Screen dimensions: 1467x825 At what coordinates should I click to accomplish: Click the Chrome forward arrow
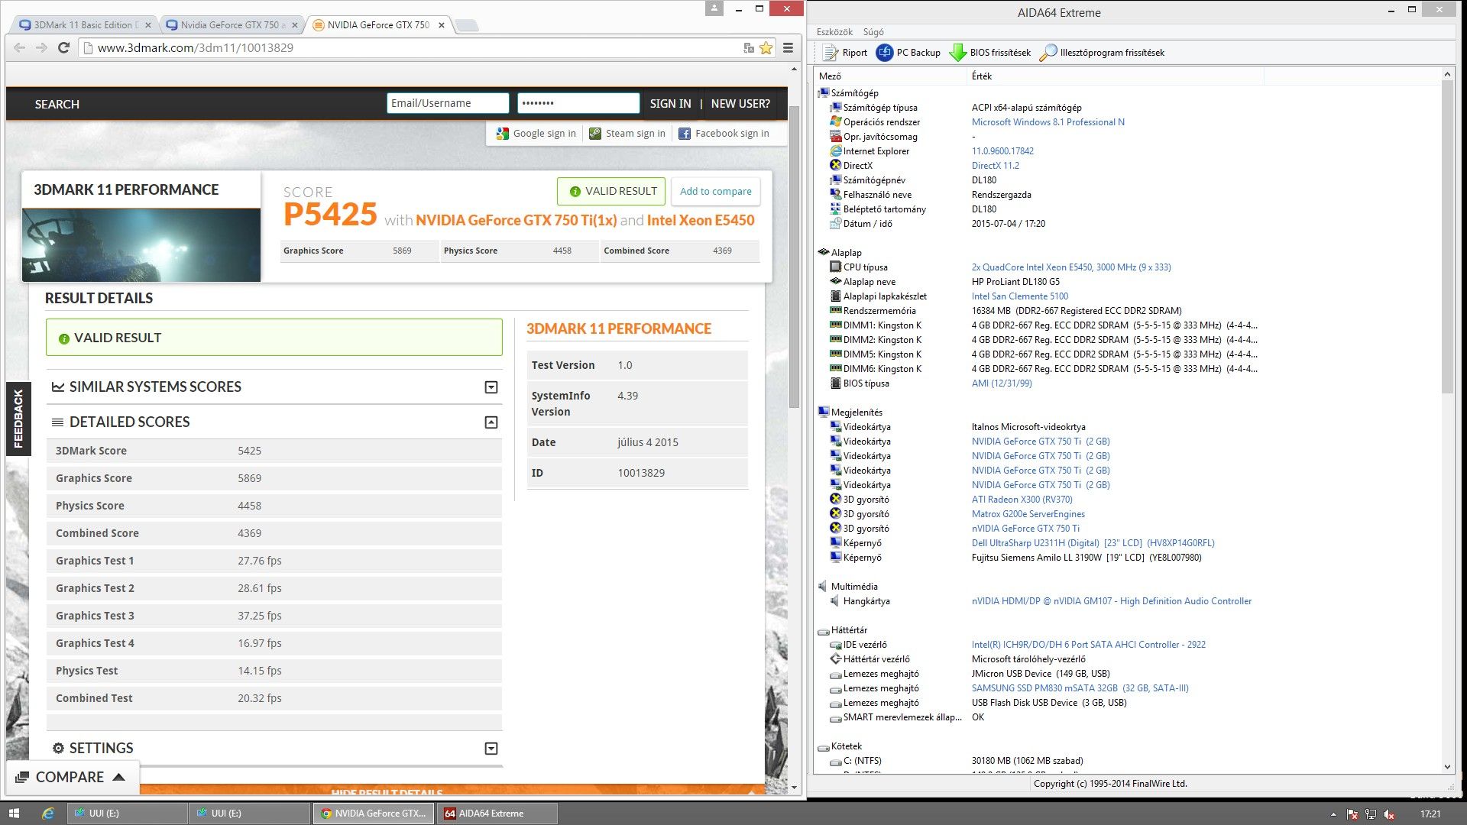[41, 47]
